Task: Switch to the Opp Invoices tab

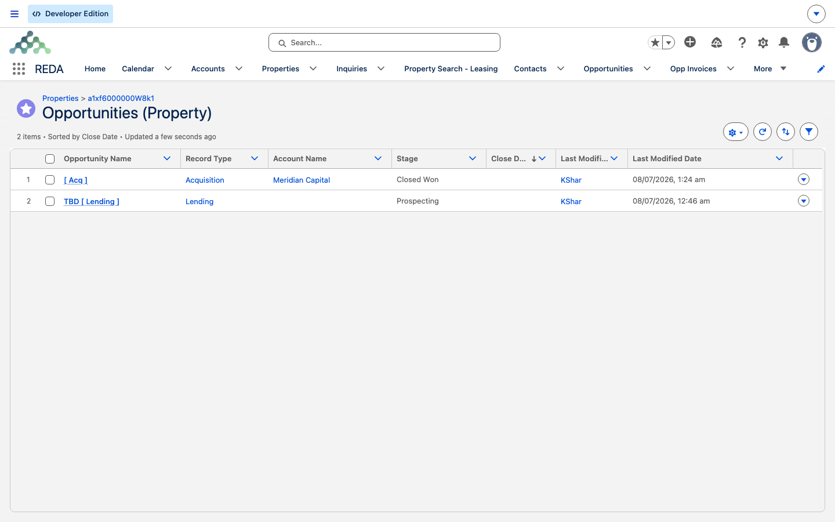Action: (694, 68)
